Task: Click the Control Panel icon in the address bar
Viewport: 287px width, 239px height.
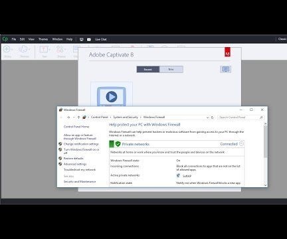Action: point(84,118)
